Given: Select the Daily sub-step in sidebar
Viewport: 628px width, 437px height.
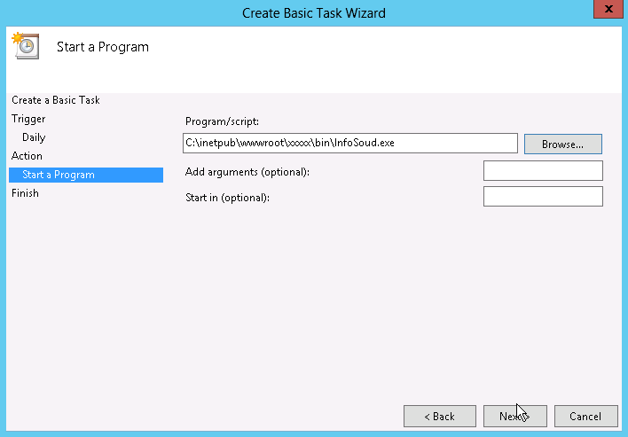Looking at the screenshot, I should (x=34, y=137).
